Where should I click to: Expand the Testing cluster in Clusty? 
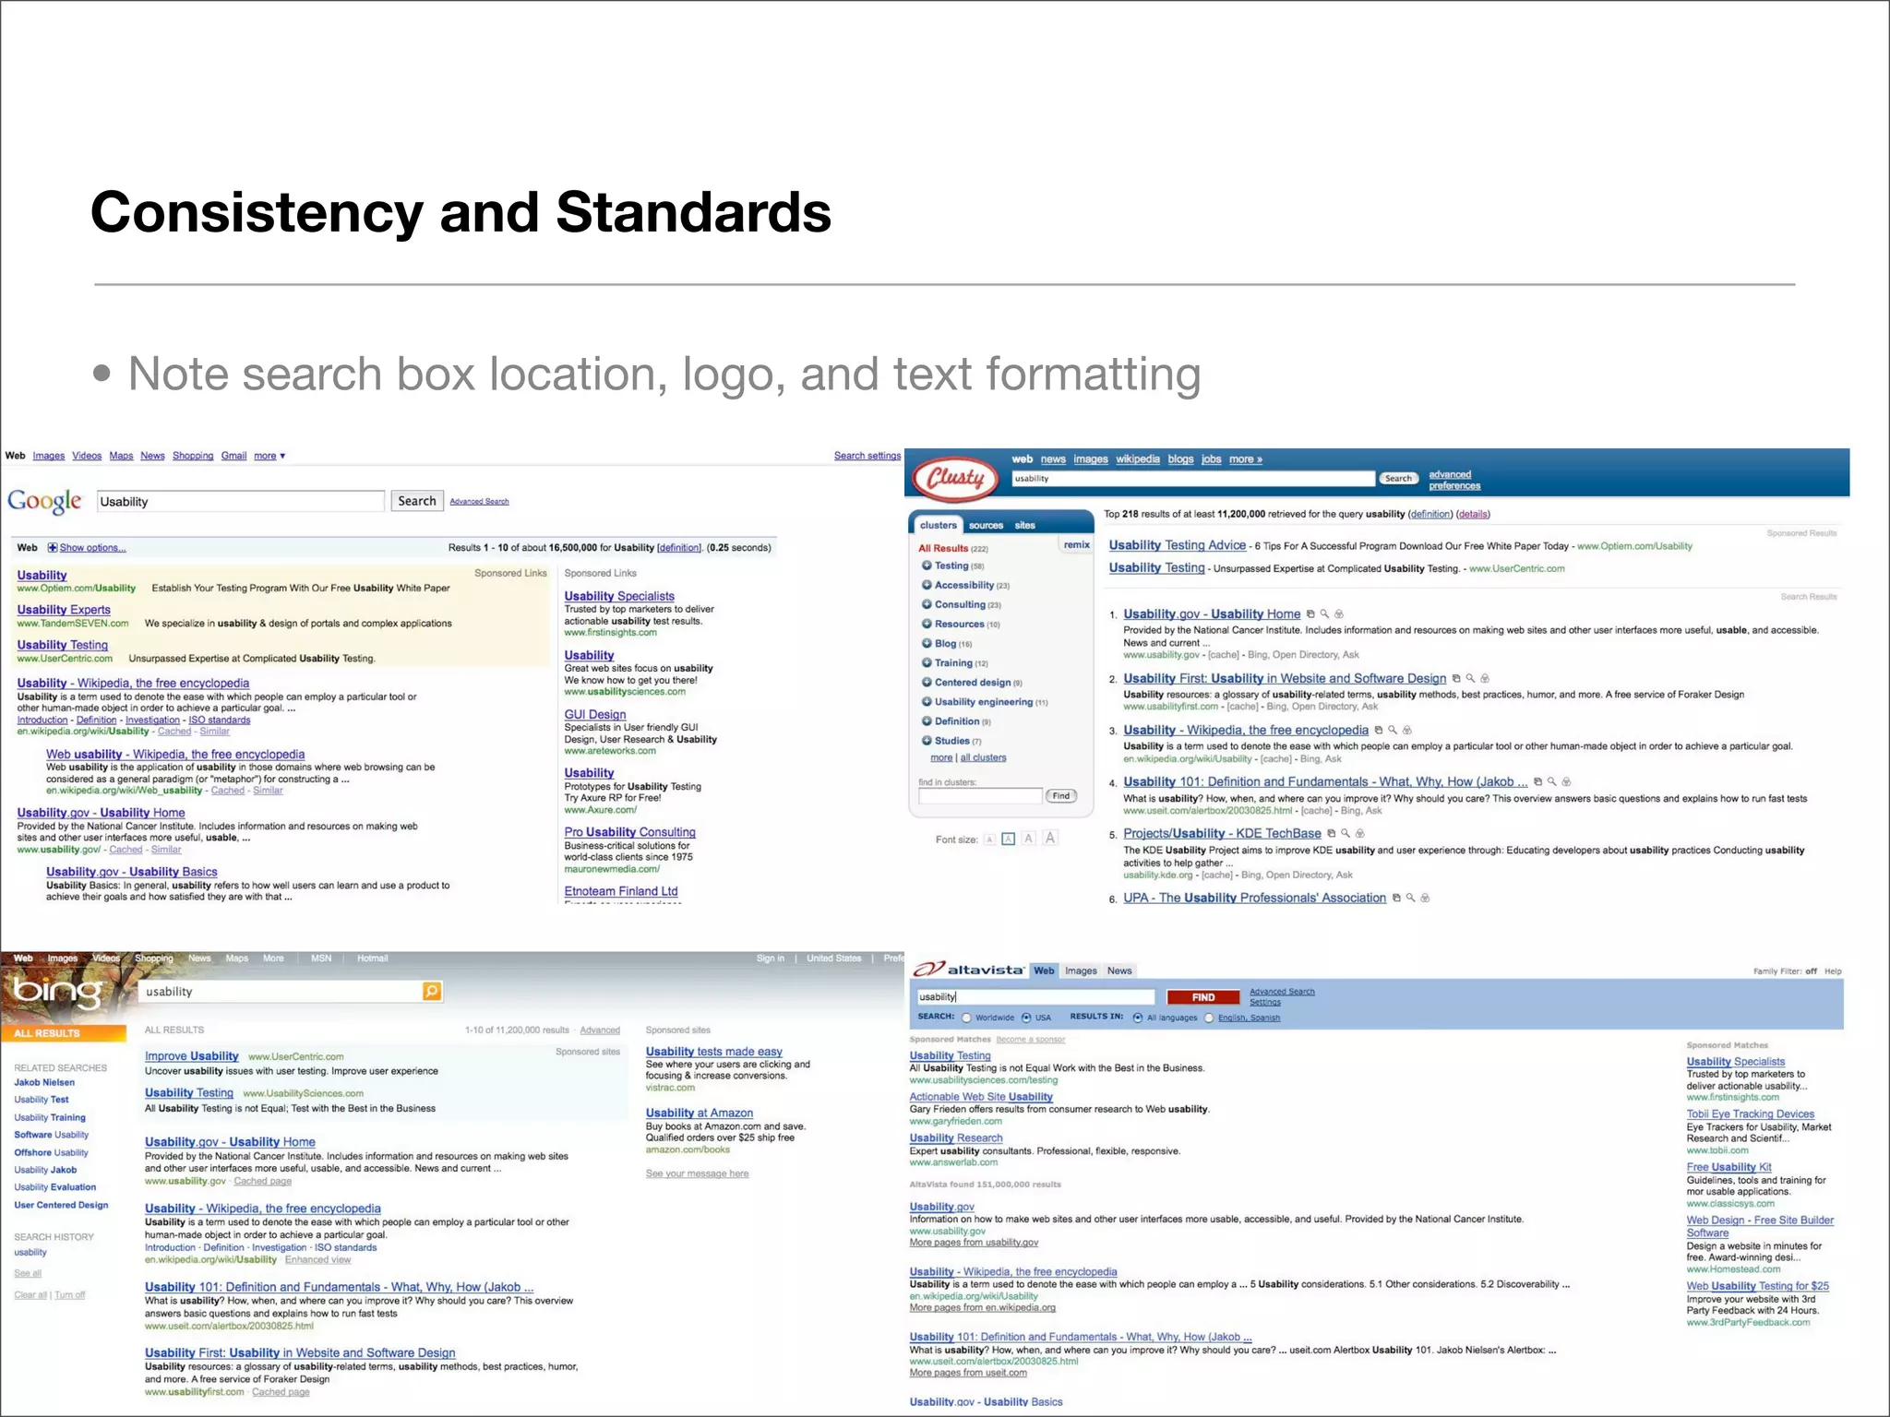(x=927, y=566)
